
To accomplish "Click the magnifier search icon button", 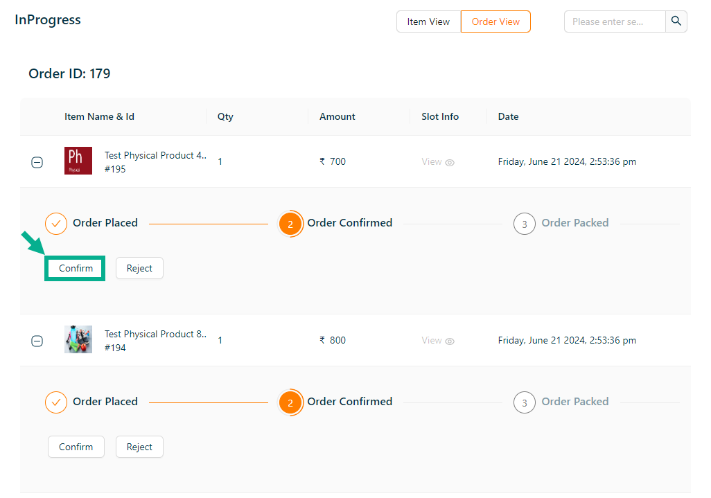I will coord(676,21).
